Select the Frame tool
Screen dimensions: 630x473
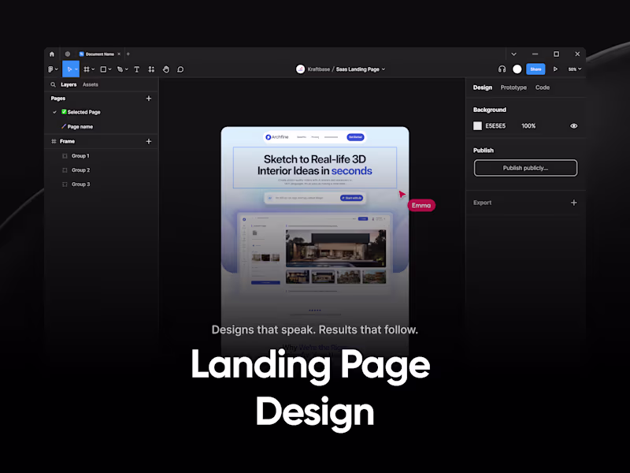click(x=87, y=69)
